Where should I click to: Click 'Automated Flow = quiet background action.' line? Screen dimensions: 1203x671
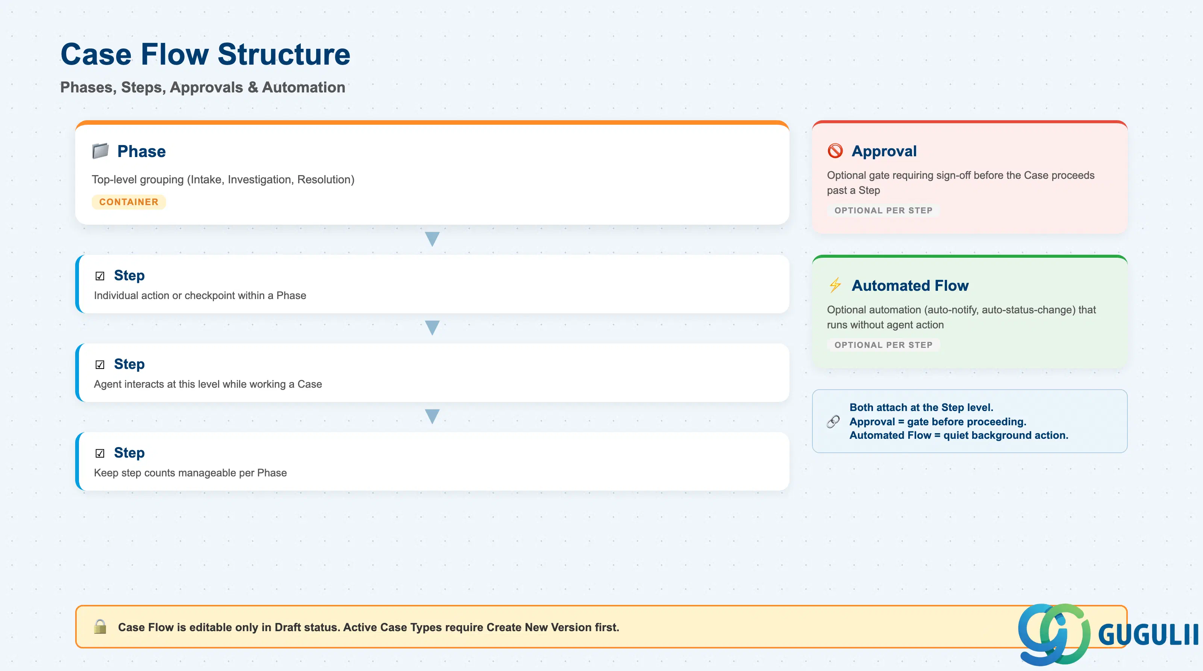click(x=959, y=435)
